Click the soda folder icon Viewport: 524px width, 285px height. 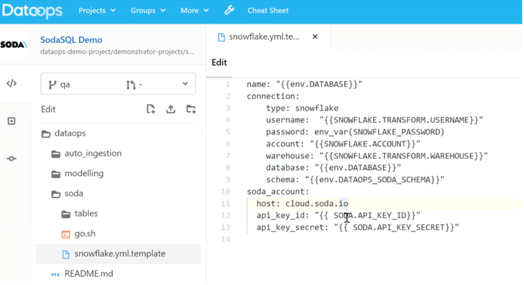click(56, 194)
